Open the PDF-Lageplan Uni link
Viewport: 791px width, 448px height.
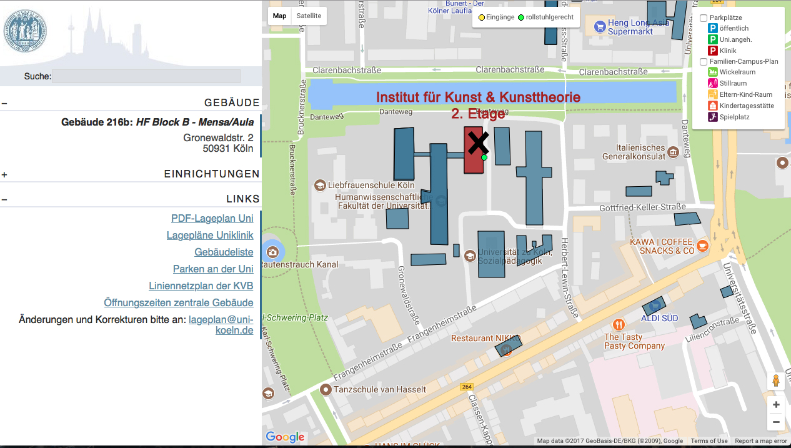click(212, 219)
